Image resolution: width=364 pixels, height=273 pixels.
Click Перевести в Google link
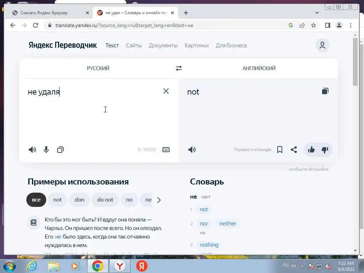[252, 150]
